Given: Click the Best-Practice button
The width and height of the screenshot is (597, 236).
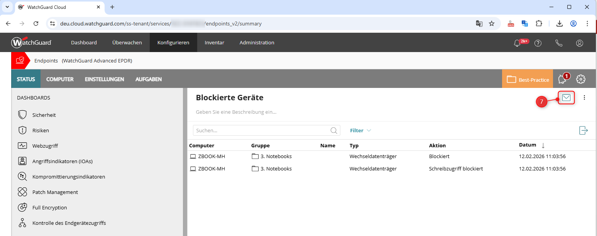Looking at the screenshot, I should click(528, 79).
